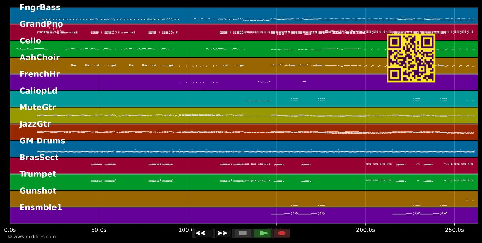The height and width of the screenshot is (243, 482).
Task: Click the 200.0s position on the ruler
Action: coord(365,230)
